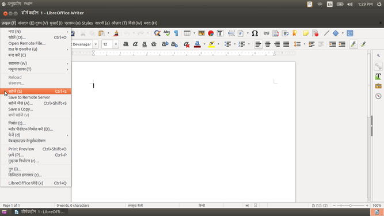384x216 pixels.
Task: Insert chart using pie chart icon
Action: (211, 33)
